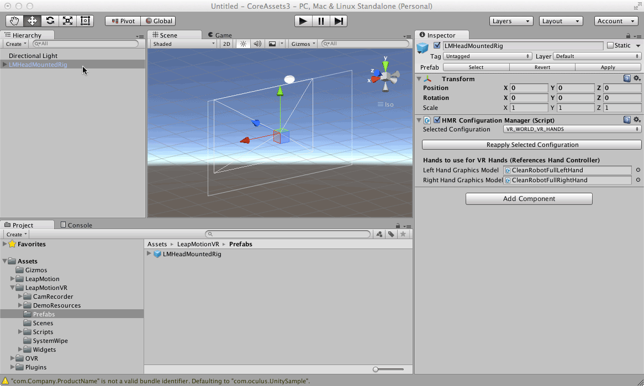Screen dimensions: 644x386
Task: Open Transform gear settings menu
Action: [x=637, y=78]
